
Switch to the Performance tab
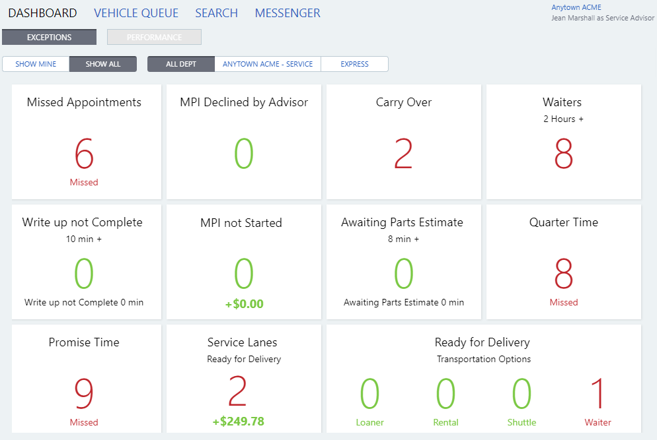point(154,37)
